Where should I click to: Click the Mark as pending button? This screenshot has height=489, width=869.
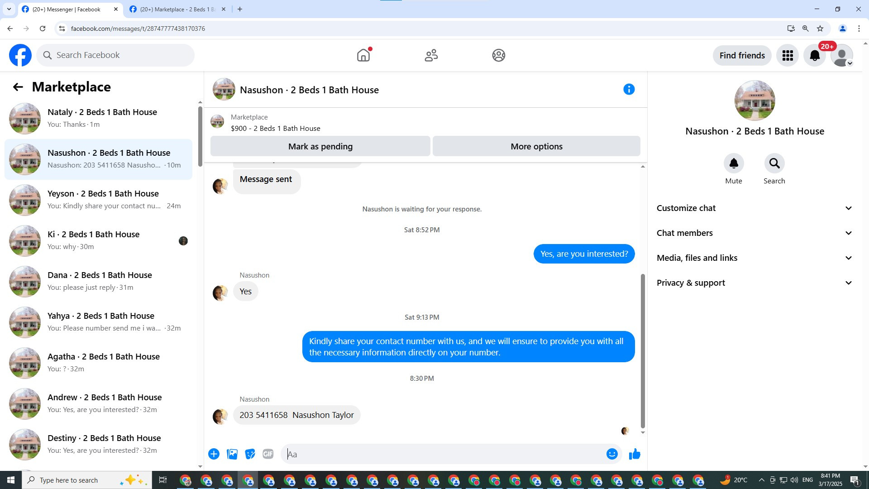[x=320, y=146]
